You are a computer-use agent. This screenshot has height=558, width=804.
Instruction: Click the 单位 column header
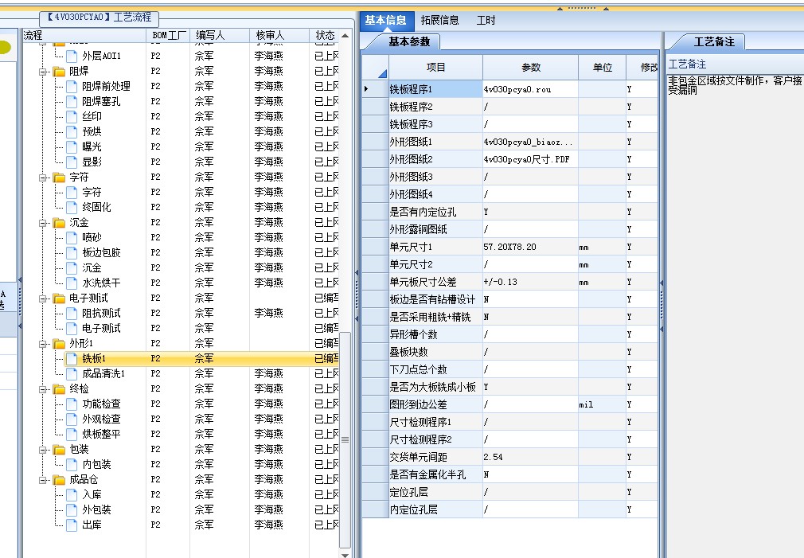603,68
